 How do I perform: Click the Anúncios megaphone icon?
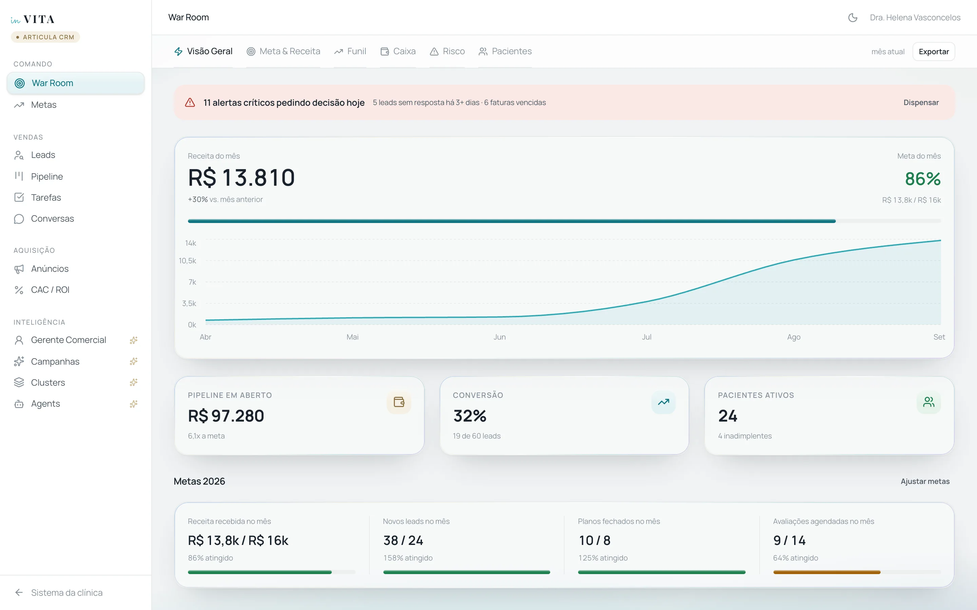point(19,269)
